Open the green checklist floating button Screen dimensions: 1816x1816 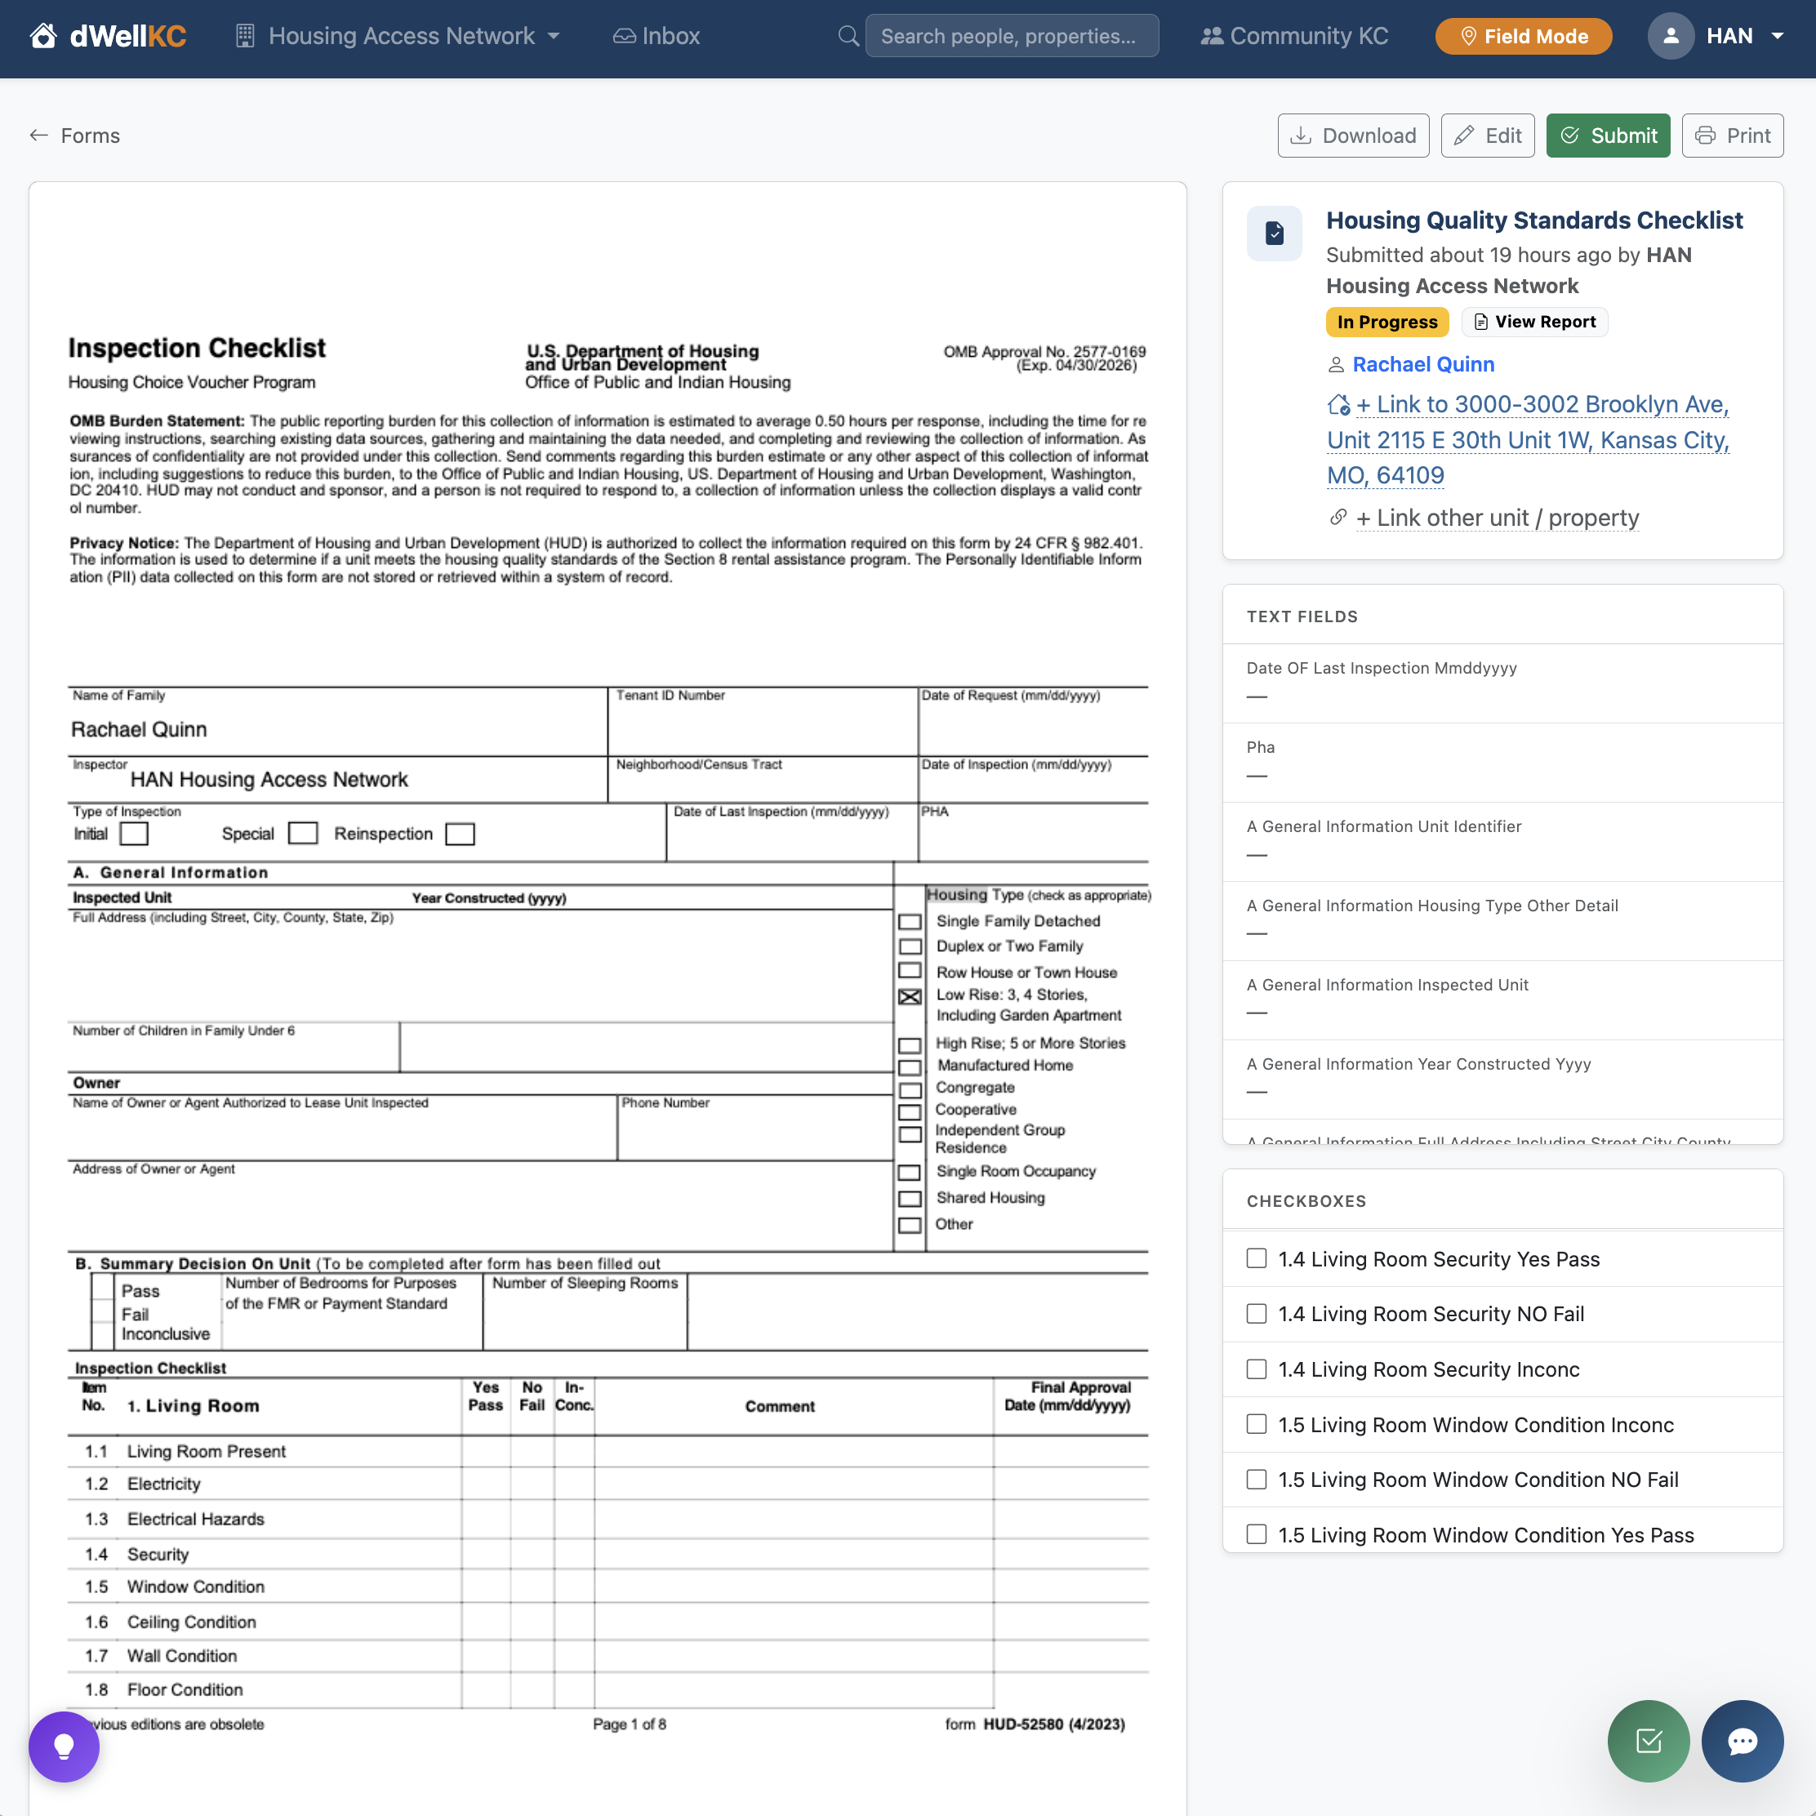(x=1649, y=1741)
